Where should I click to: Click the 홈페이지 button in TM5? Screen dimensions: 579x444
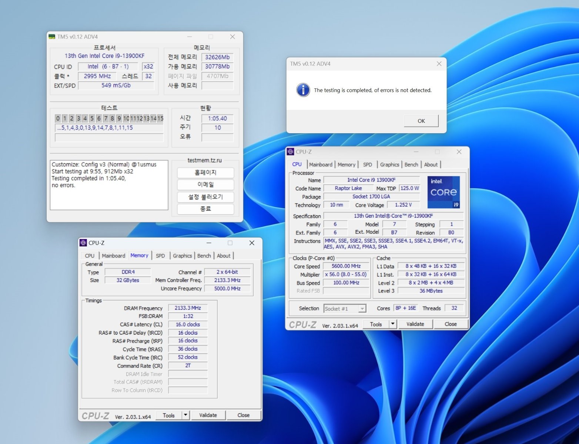[x=205, y=173]
